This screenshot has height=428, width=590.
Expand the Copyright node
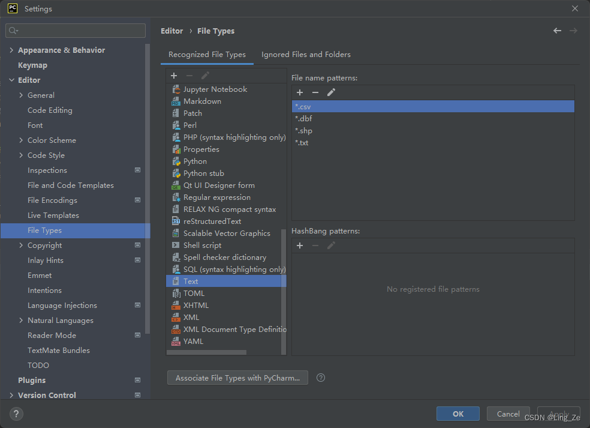[21, 246]
